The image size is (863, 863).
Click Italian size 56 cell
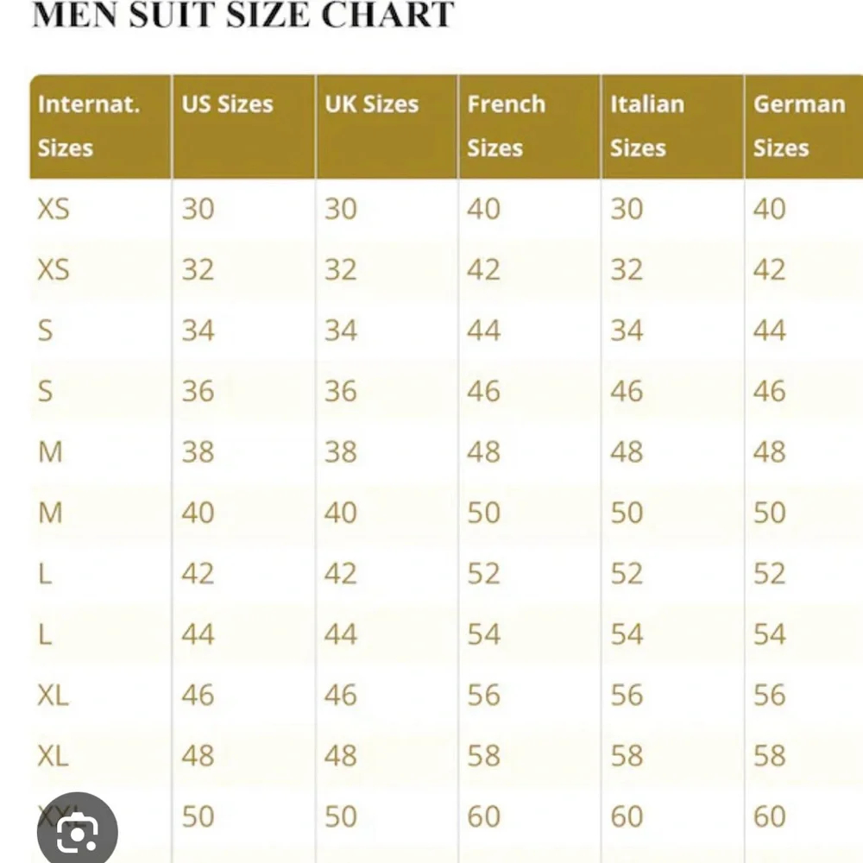tap(627, 695)
